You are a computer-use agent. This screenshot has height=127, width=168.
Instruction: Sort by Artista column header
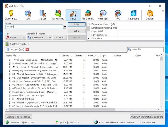tap(123, 56)
